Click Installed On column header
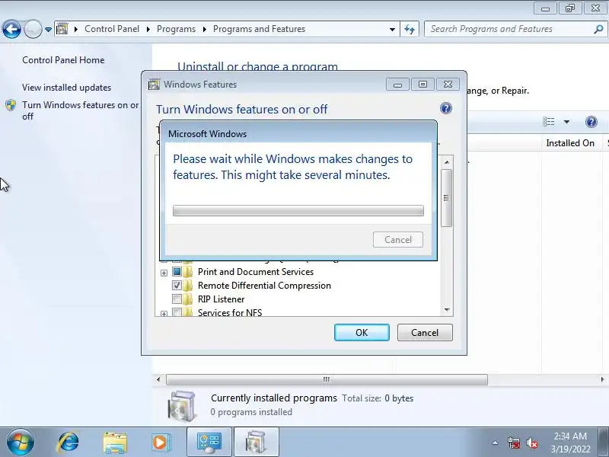Image resolution: width=609 pixels, height=457 pixels. click(x=570, y=143)
